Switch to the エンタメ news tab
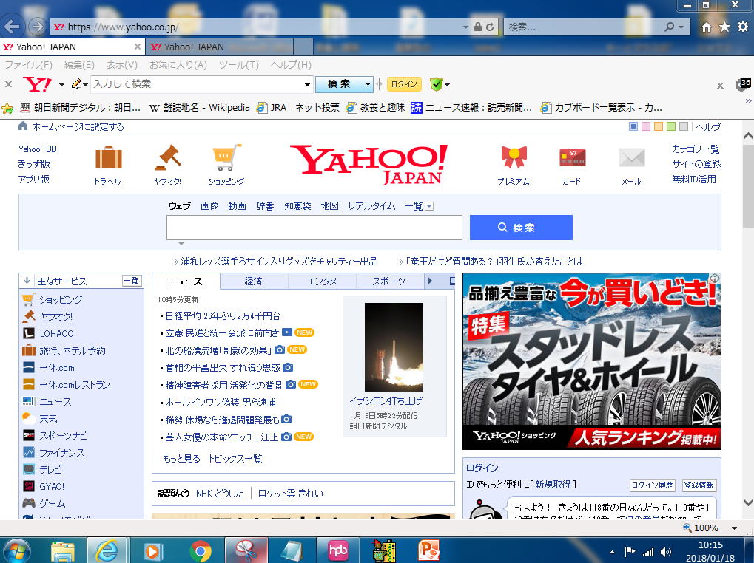This screenshot has width=754, height=563. [x=322, y=281]
